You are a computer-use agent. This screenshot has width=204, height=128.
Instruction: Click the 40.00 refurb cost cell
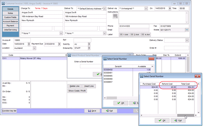[167, 87]
